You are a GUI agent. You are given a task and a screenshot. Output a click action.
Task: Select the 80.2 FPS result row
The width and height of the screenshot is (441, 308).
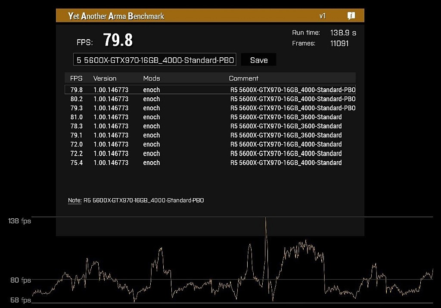(x=210, y=99)
